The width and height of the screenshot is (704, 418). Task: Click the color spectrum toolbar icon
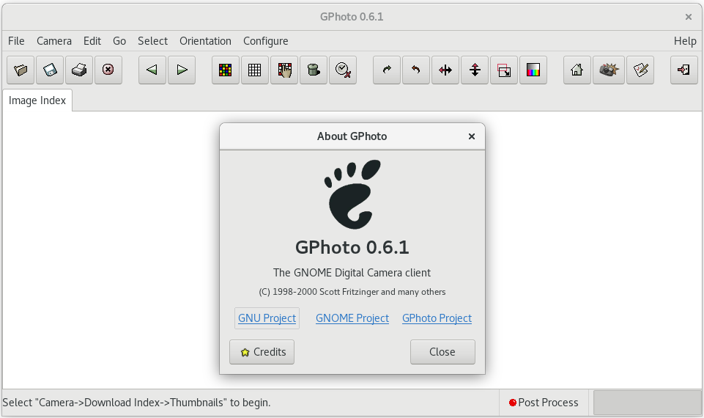(x=533, y=70)
